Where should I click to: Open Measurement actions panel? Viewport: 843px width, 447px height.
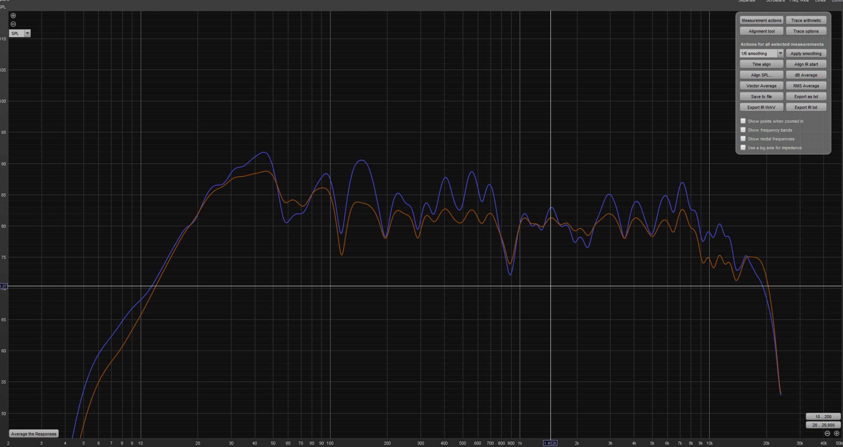coord(761,21)
